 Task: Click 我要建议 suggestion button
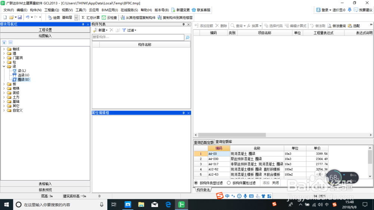pos(363,10)
